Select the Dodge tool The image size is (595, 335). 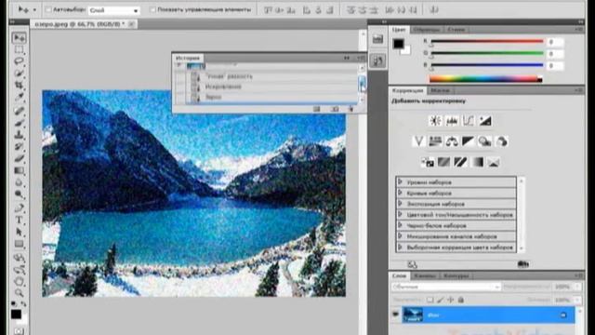pyautogui.click(x=19, y=194)
